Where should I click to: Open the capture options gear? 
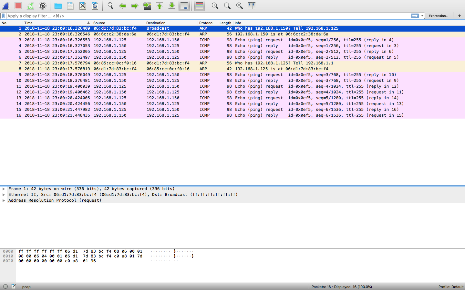[42, 5]
